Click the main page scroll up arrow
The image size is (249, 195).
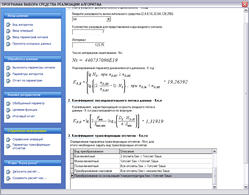point(246,10)
